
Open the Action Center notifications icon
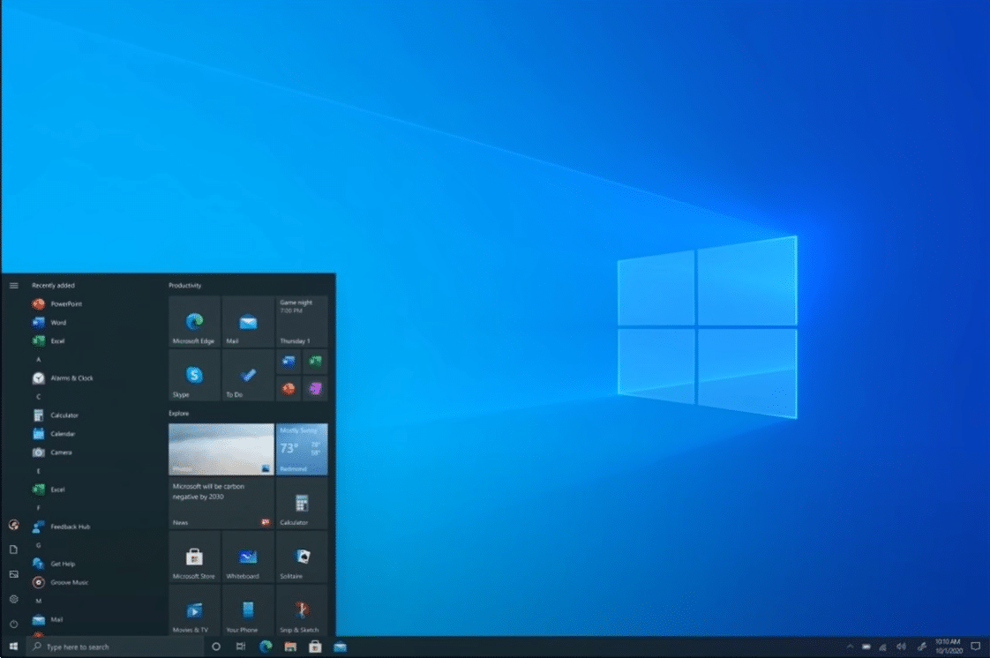click(x=976, y=647)
